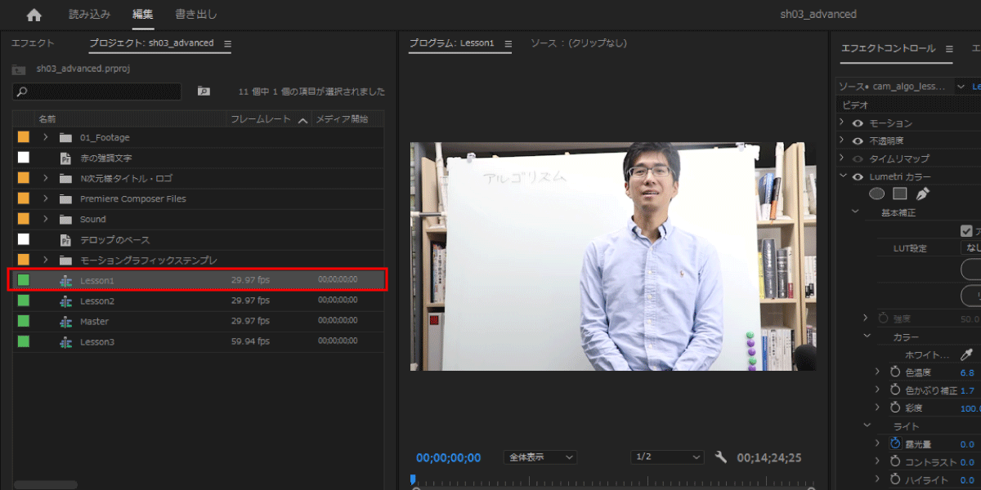Toggle the stopwatch for 色温度 animation
Viewport: 981px width, 490px height.
pos(896,372)
